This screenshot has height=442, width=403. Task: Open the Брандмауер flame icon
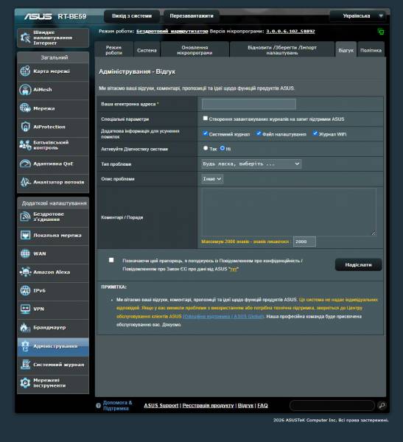[x=25, y=327]
